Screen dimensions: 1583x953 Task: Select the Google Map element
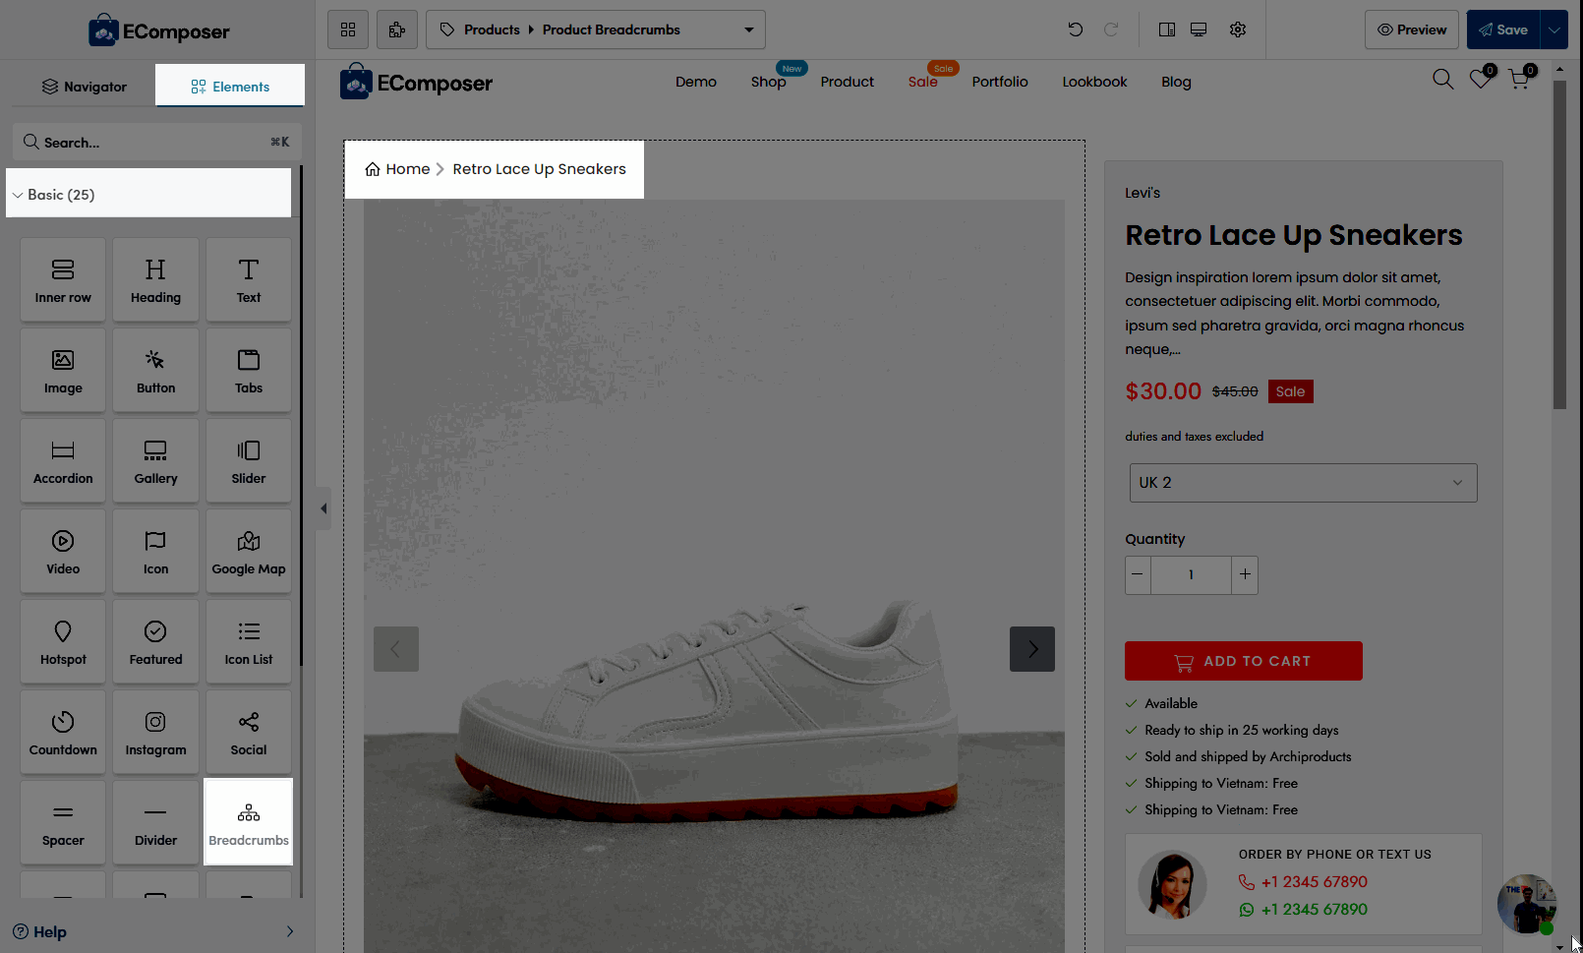pyautogui.click(x=249, y=551)
